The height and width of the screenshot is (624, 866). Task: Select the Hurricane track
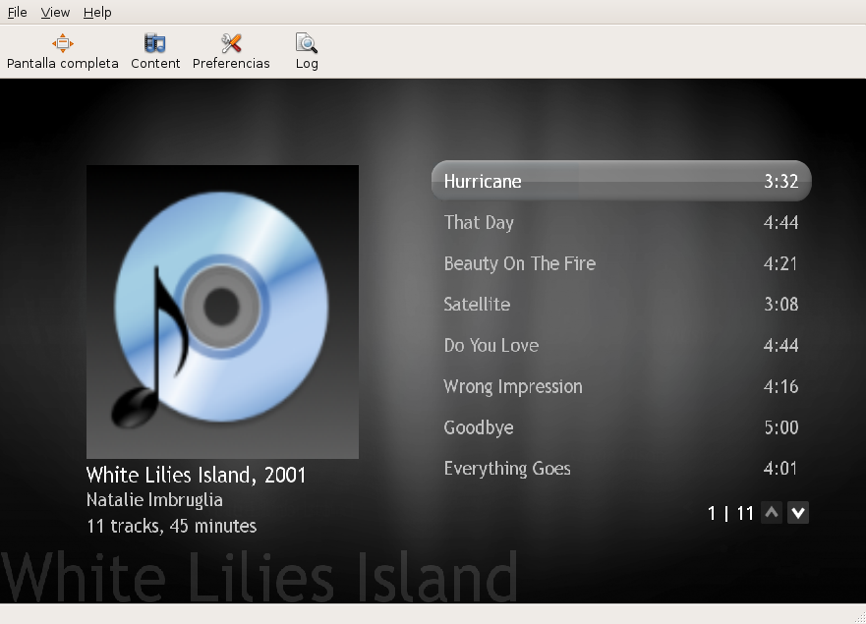(620, 181)
